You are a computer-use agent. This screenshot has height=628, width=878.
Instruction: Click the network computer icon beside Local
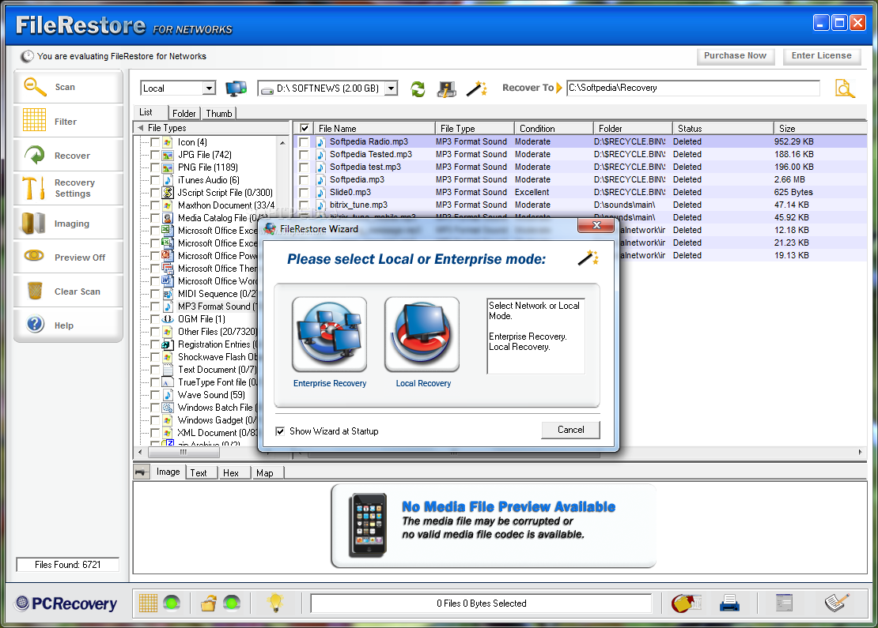(236, 88)
